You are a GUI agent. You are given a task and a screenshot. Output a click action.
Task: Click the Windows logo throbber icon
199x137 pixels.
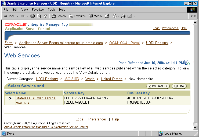[192, 10]
